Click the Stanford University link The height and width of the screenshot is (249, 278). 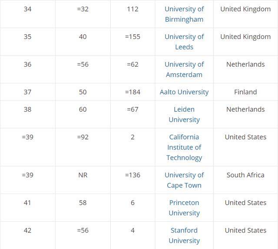pos(184,236)
